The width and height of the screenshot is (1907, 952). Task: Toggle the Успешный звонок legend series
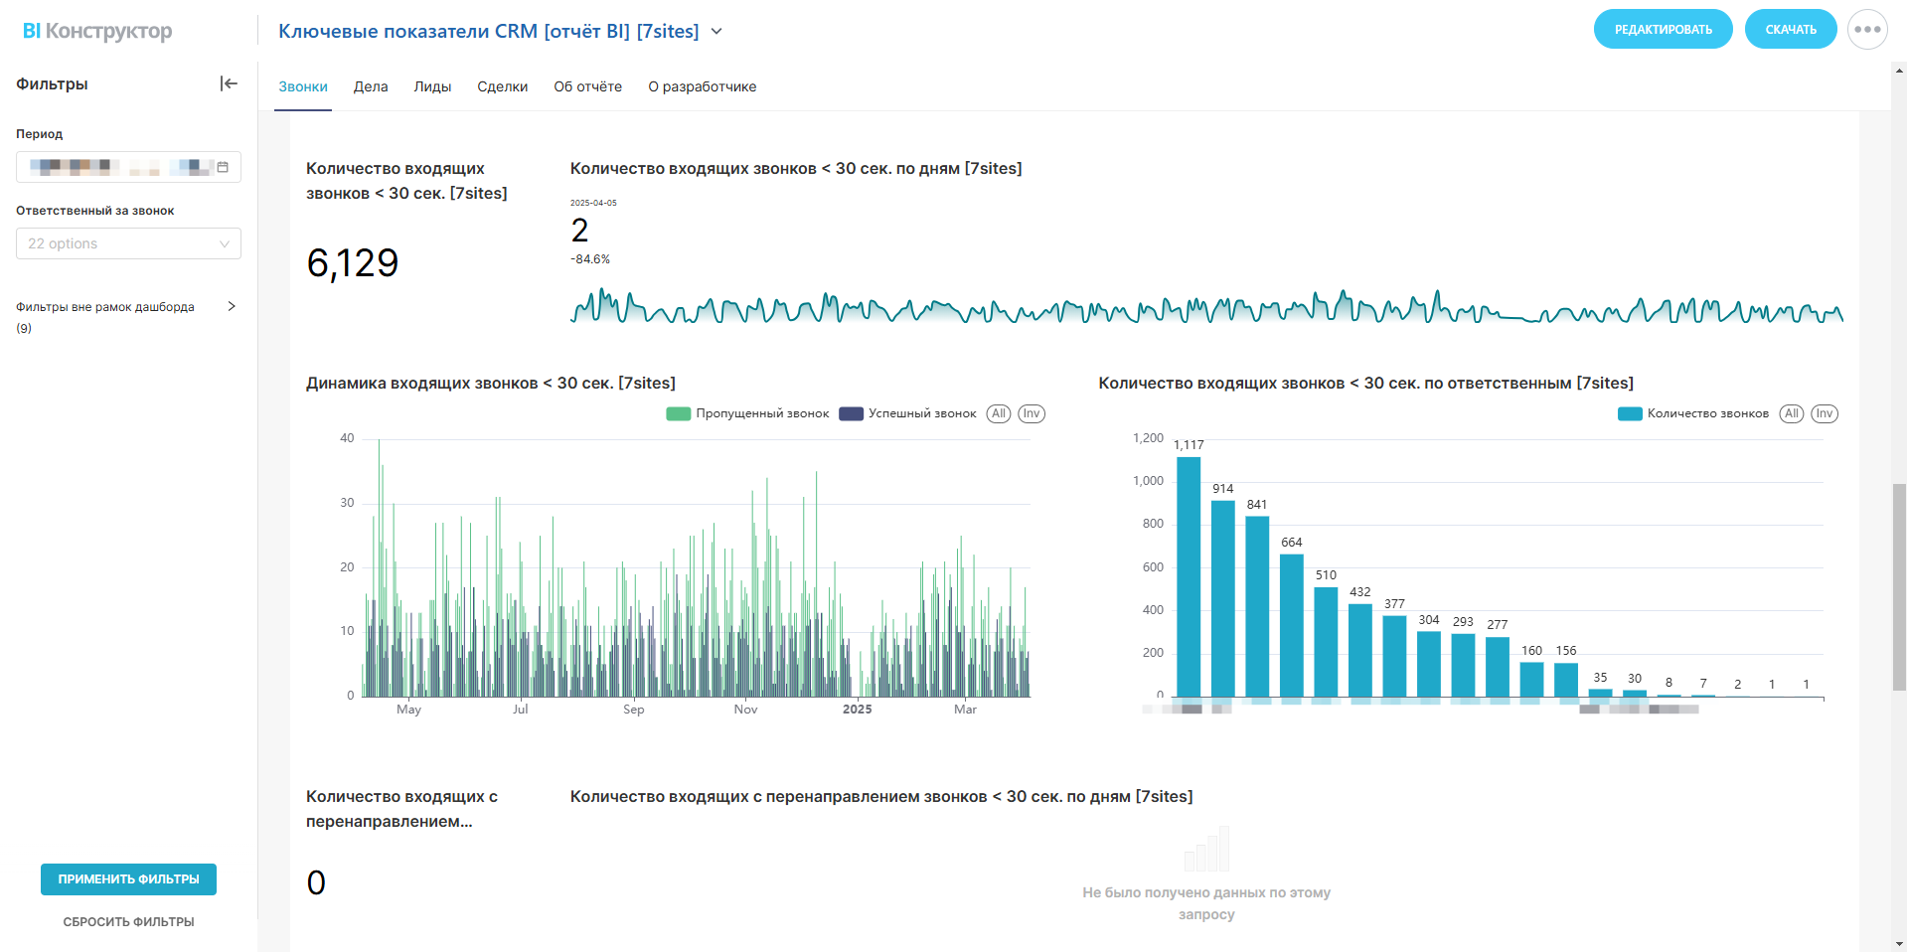[x=908, y=413]
